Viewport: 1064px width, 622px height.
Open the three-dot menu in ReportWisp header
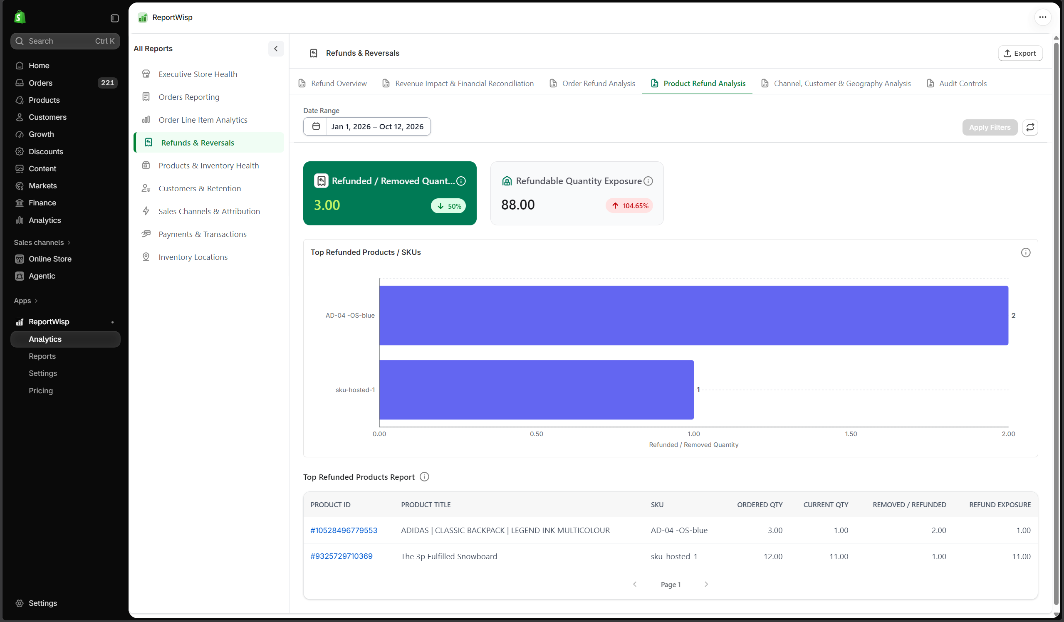pos(1042,17)
